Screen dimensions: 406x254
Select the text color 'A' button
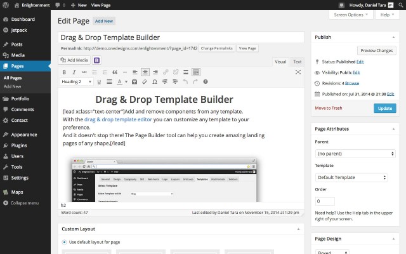pos(119,82)
